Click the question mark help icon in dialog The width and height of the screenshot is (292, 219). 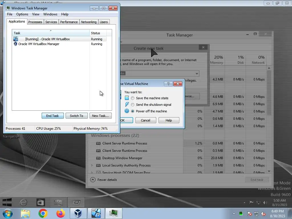tap(168, 84)
